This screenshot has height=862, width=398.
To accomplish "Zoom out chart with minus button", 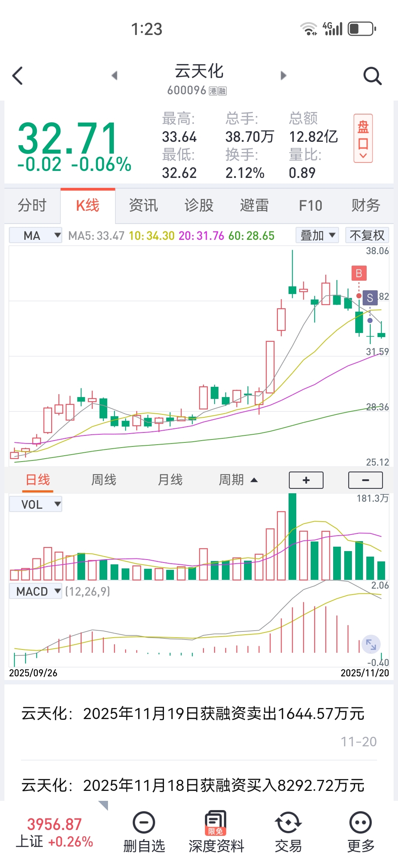I will point(366,480).
